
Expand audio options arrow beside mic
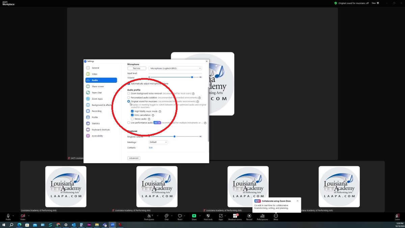pyautogui.click(x=13, y=216)
